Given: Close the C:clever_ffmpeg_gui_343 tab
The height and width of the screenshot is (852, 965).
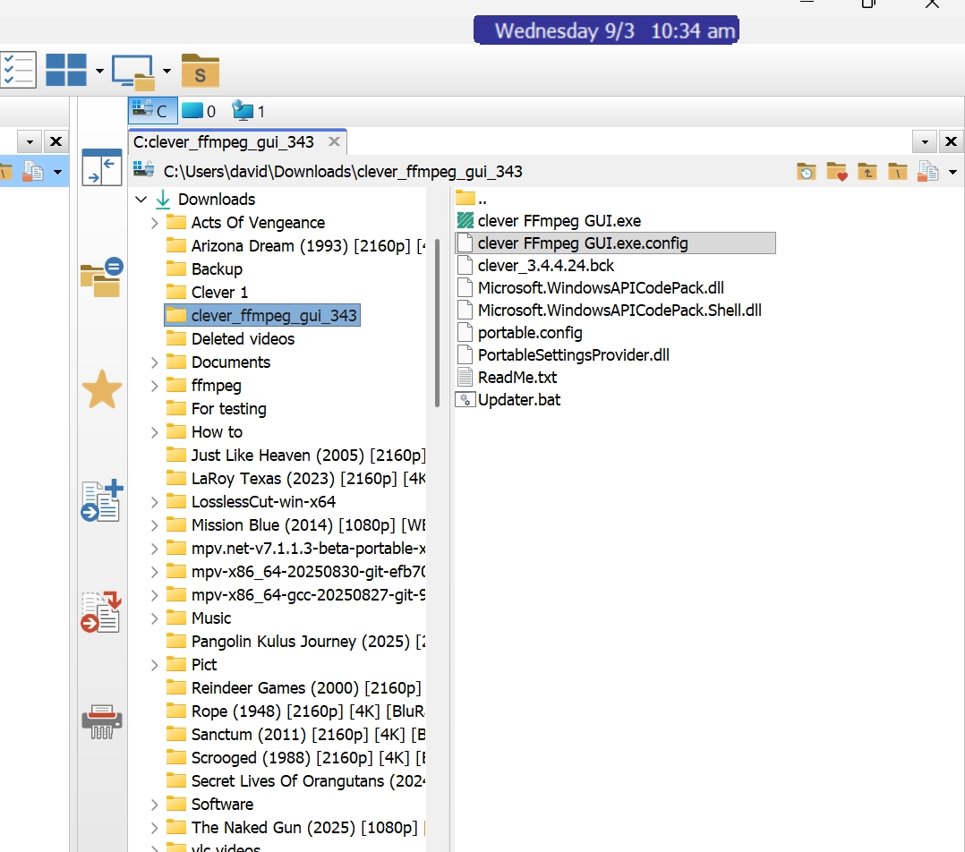Looking at the screenshot, I should click(x=334, y=141).
